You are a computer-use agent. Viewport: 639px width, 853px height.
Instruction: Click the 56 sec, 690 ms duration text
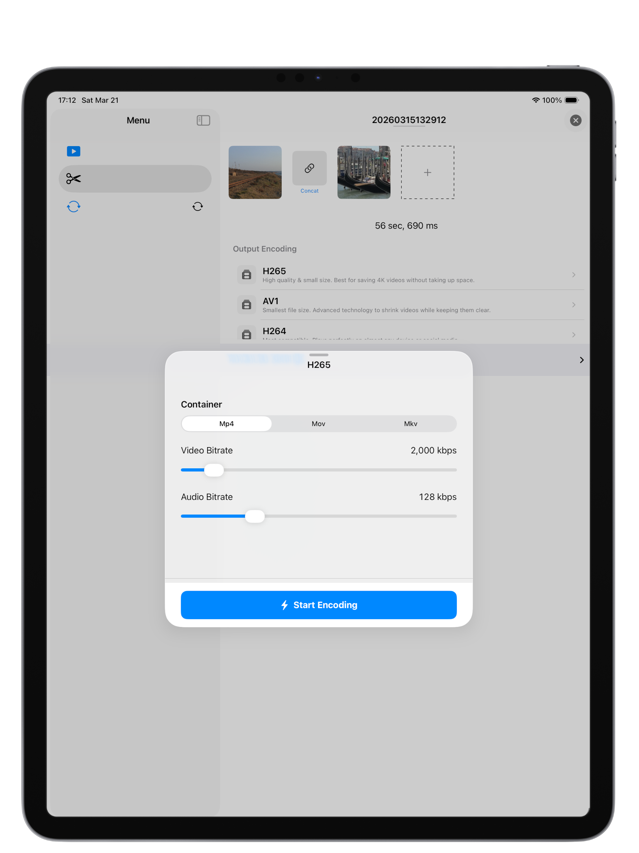click(x=406, y=226)
